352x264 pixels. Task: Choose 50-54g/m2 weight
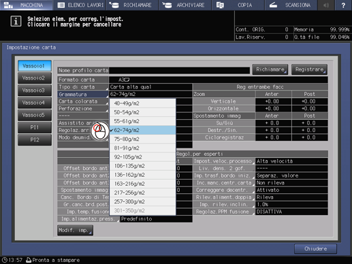(x=142, y=112)
